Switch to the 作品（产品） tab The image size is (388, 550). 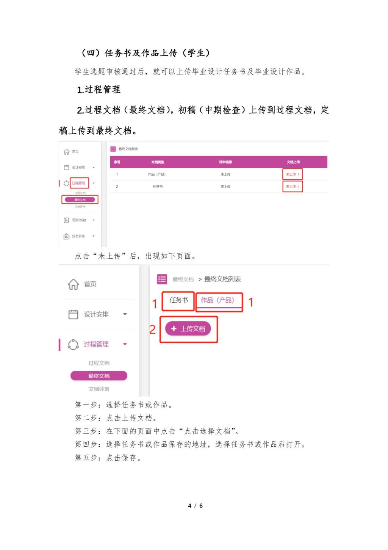217,300
